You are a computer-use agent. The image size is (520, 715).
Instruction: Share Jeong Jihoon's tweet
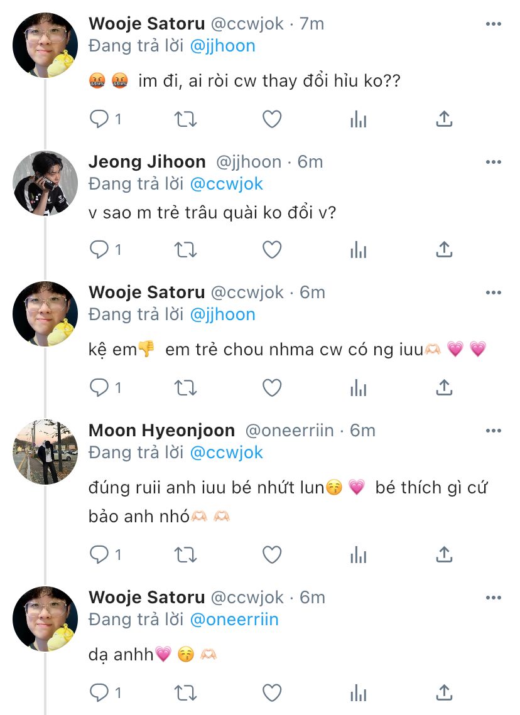tap(444, 250)
